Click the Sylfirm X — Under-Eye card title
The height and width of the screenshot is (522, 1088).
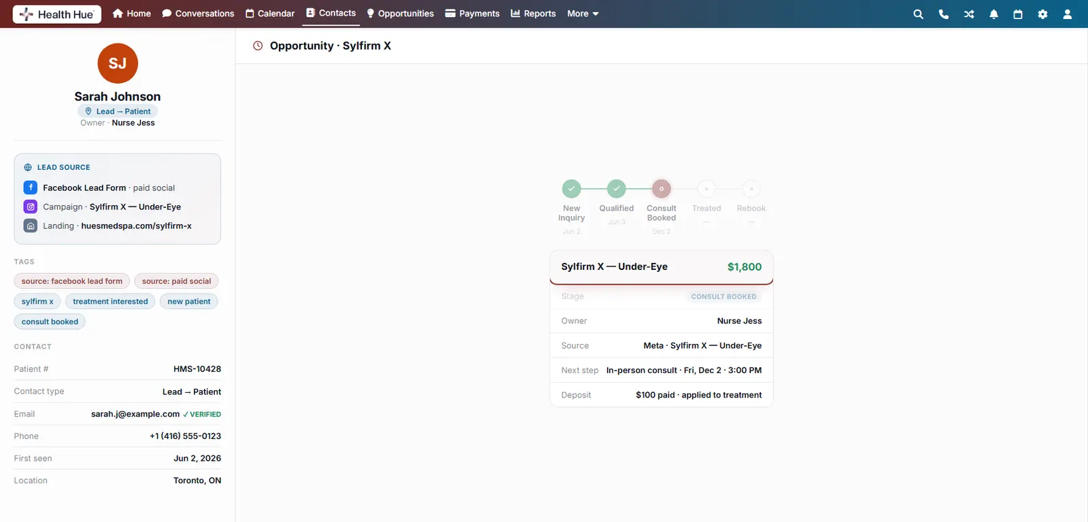(615, 266)
